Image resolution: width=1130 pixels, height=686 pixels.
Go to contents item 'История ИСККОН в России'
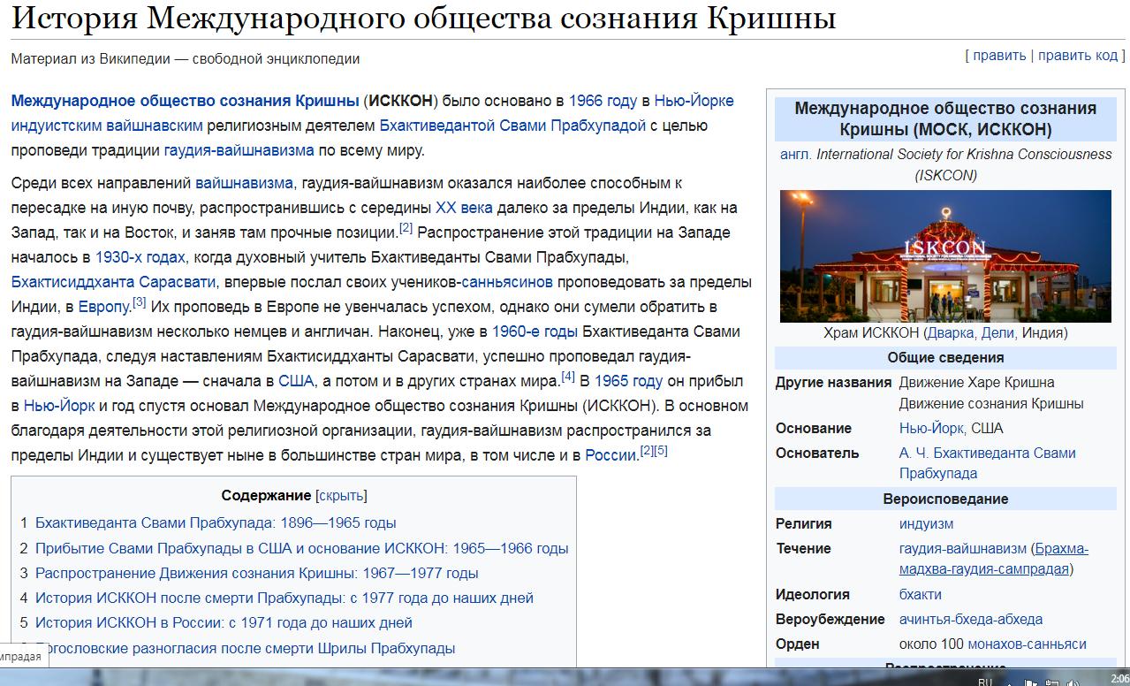[224, 622]
